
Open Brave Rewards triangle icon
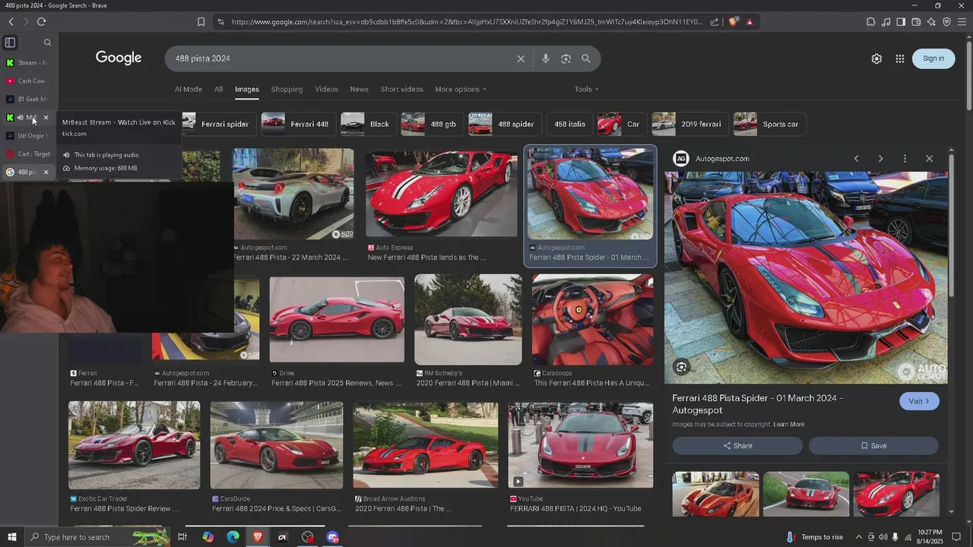click(x=750, y=22)
